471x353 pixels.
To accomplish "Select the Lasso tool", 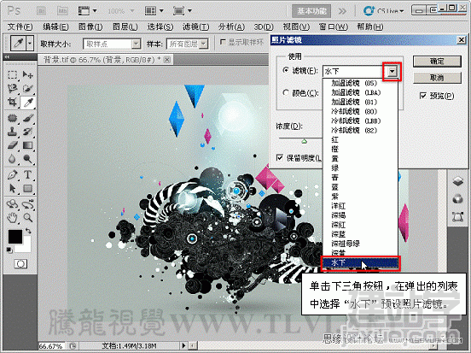I will 12,88.
